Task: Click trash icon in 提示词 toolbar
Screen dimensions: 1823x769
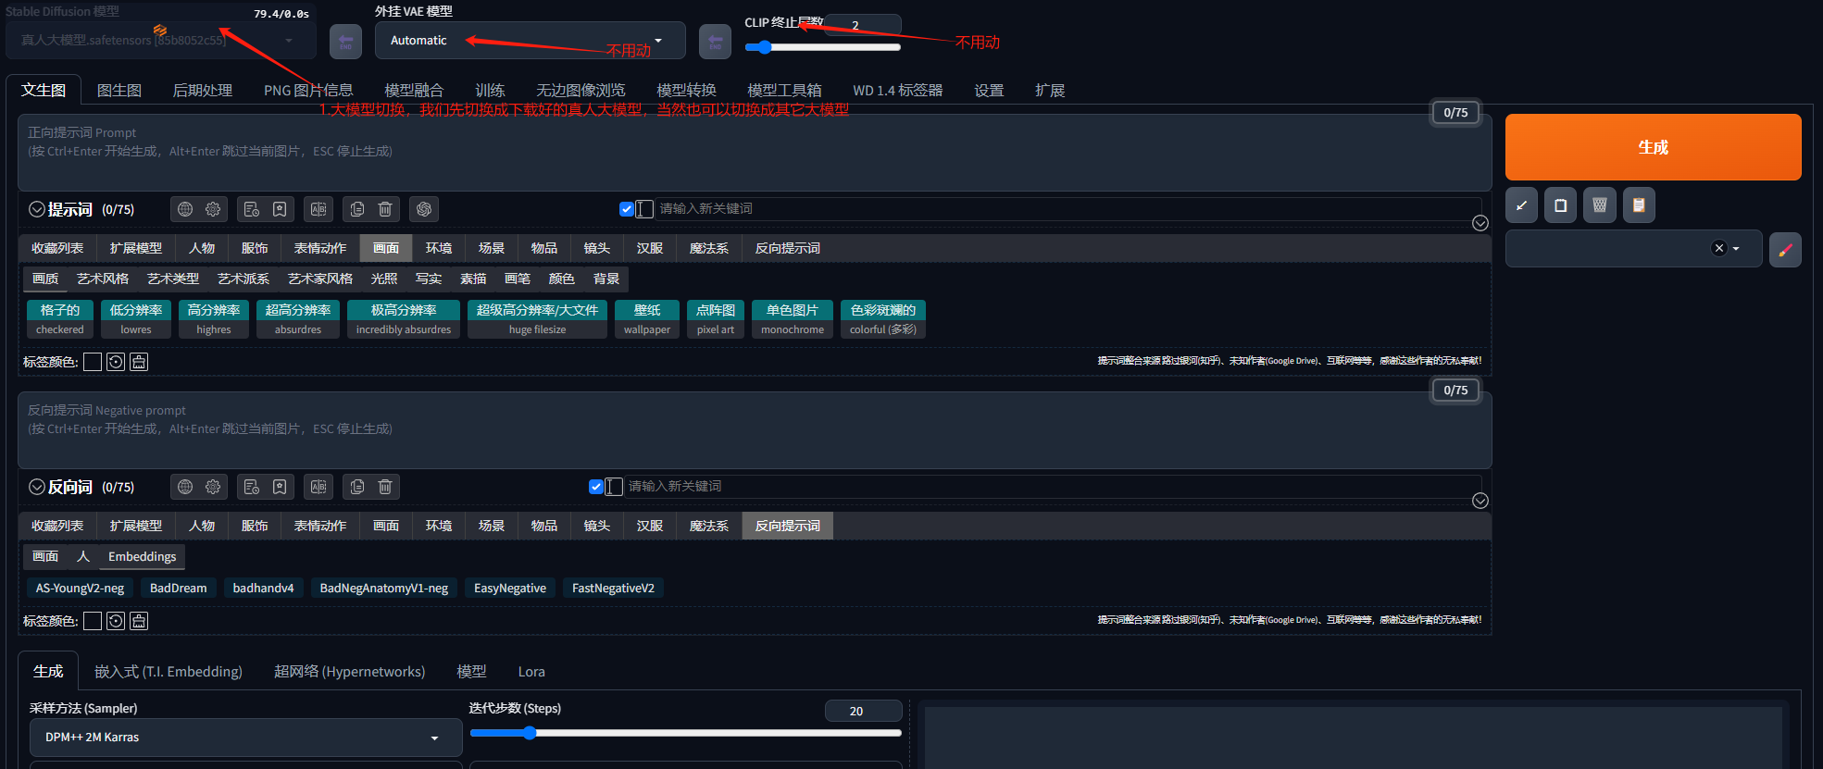Action: tap(385, 209)
